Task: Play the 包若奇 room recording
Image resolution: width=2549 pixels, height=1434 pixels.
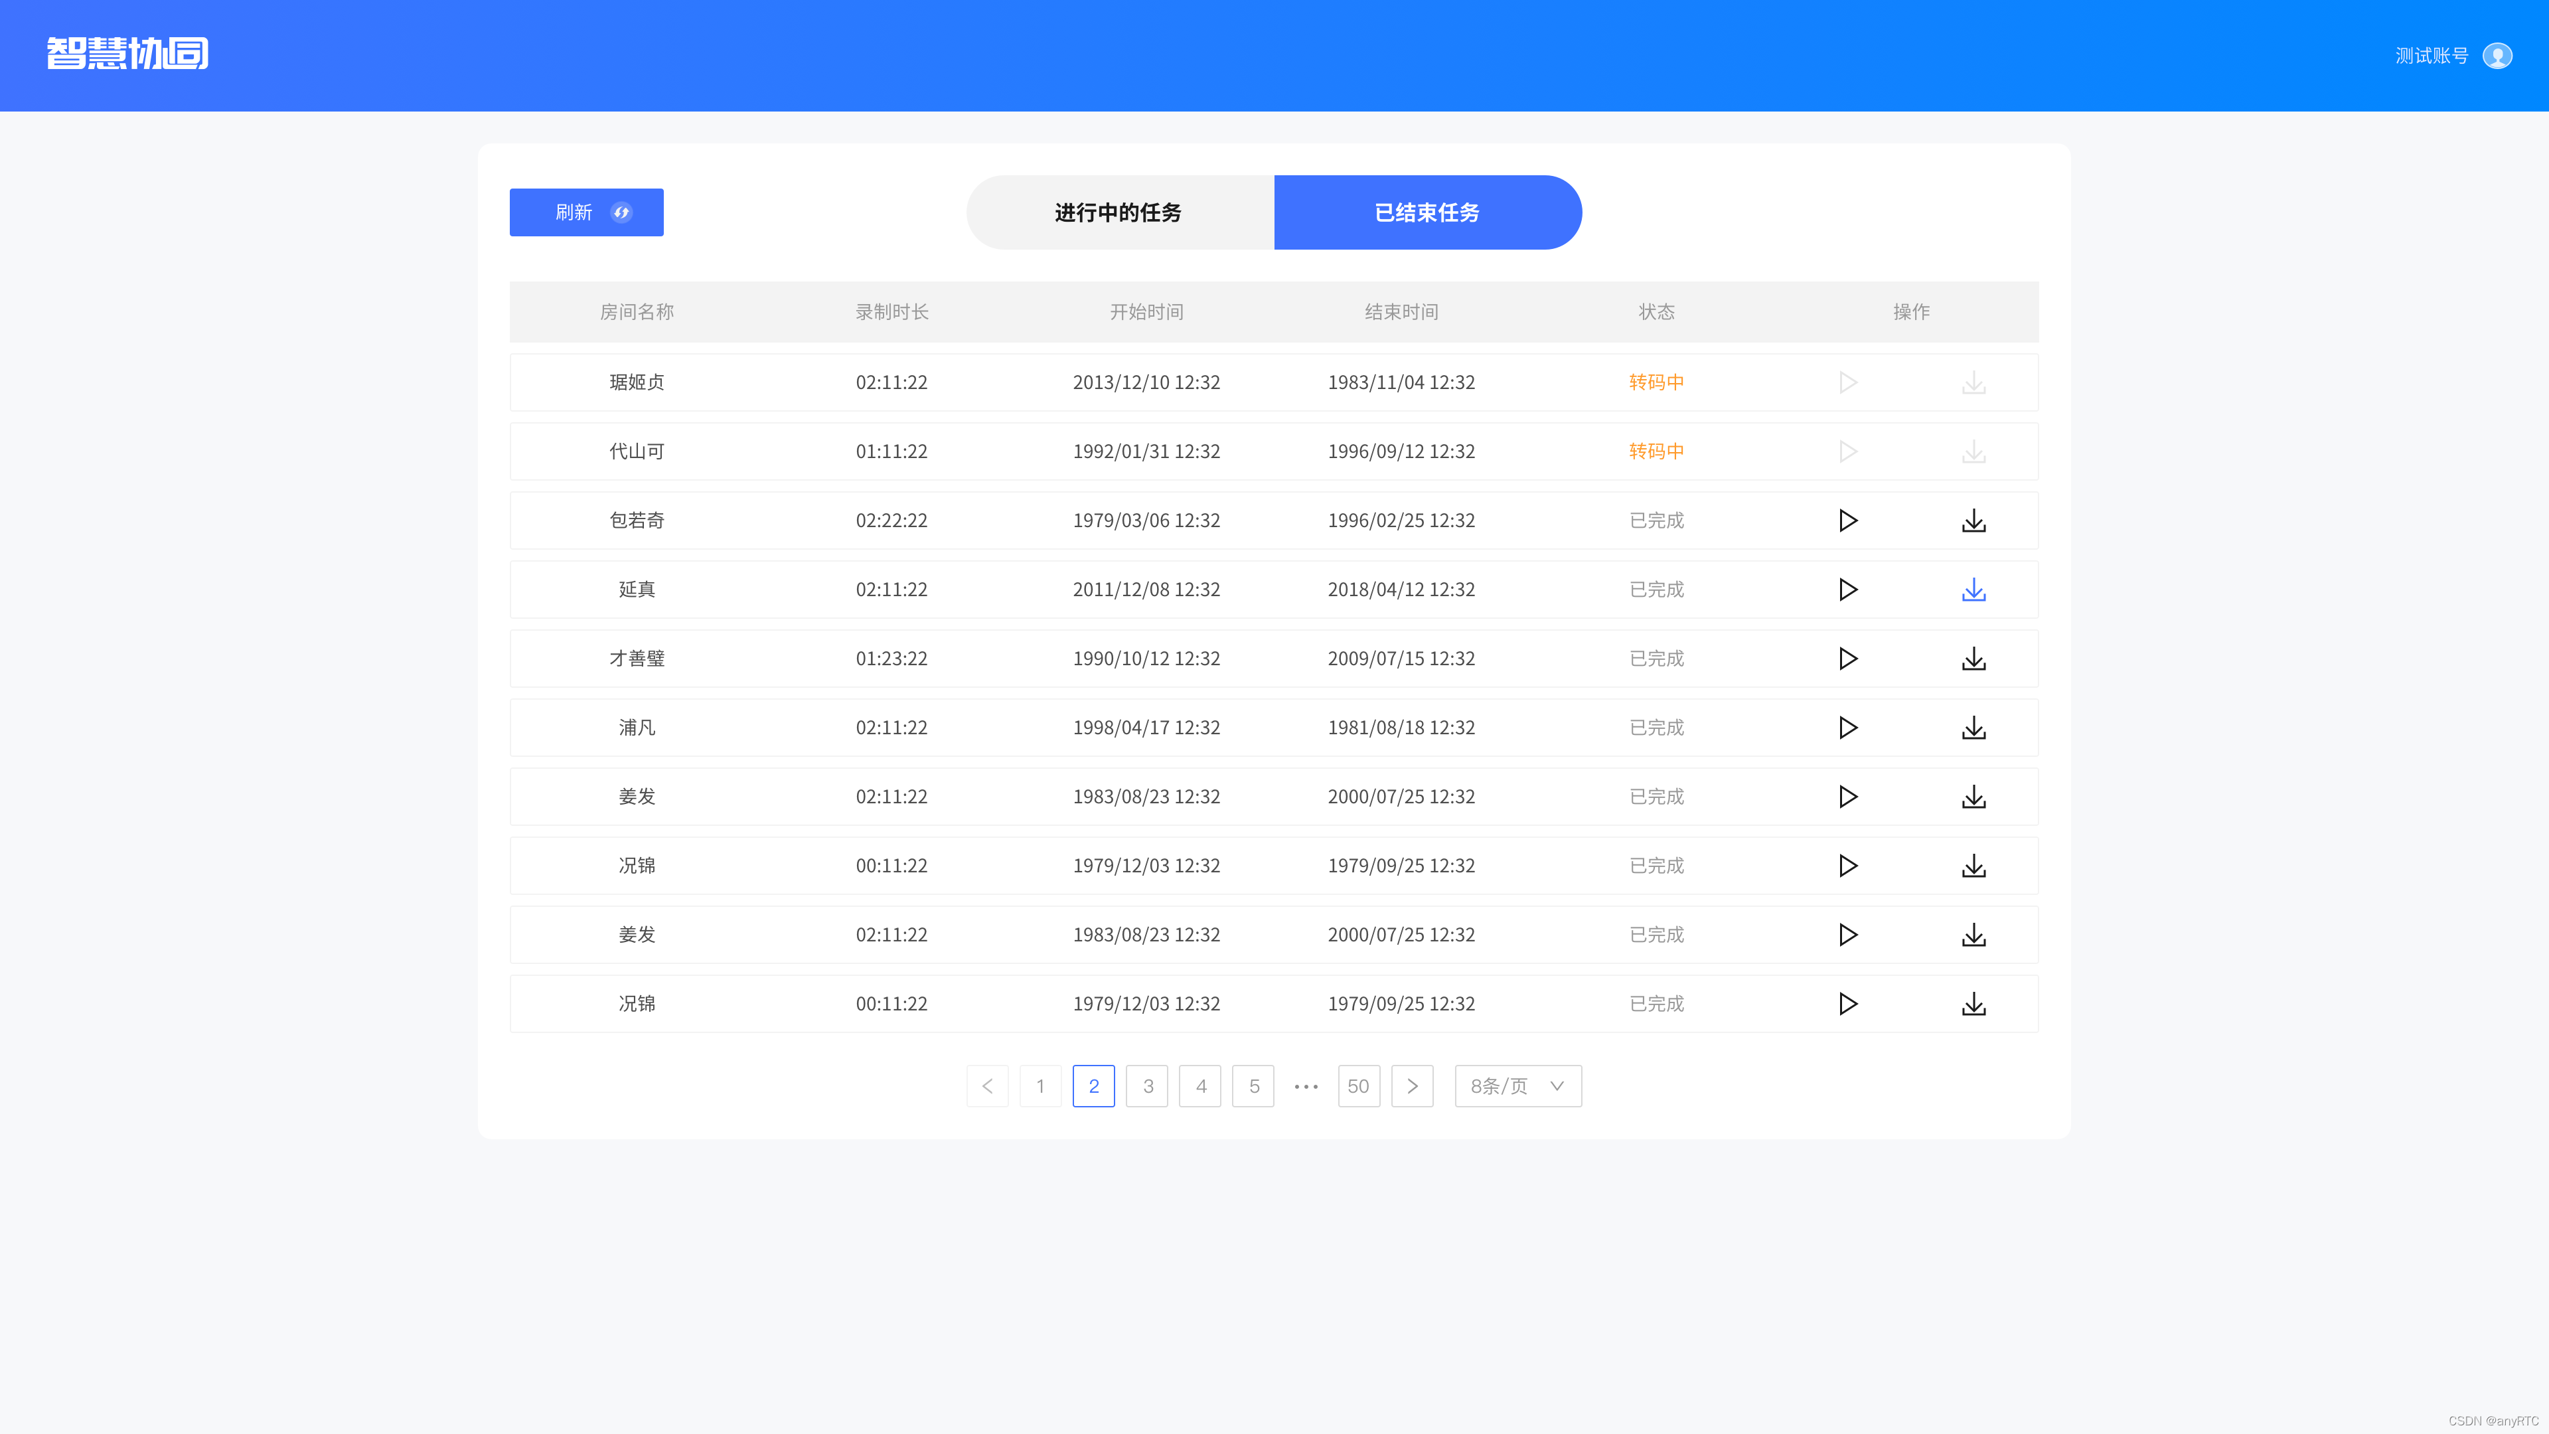Action: 1847,520
